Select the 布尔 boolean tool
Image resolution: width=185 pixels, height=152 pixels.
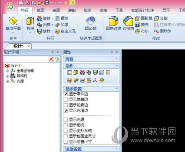tap(142, 31)
